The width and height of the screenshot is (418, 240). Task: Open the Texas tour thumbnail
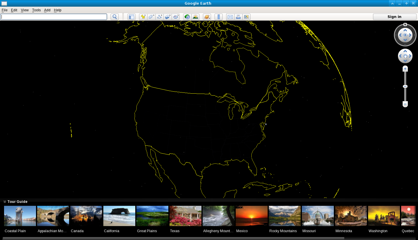[185, 216]
